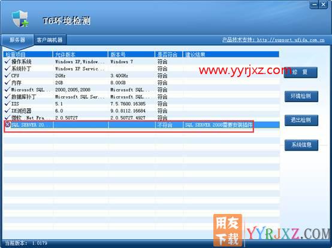332x248 pixels.
Task: Click the 2.0.50727.4927 version cell
Action: pyautogui.click(x=128, y=118)
